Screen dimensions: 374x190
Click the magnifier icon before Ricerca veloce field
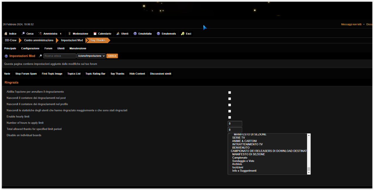[x=41, y=56]
